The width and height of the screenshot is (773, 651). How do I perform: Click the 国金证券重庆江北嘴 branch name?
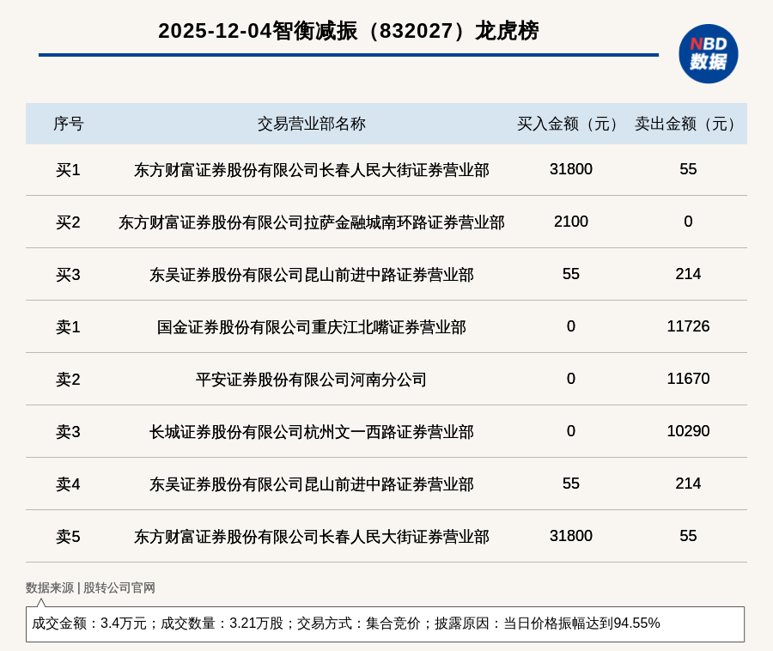(311, 327)
